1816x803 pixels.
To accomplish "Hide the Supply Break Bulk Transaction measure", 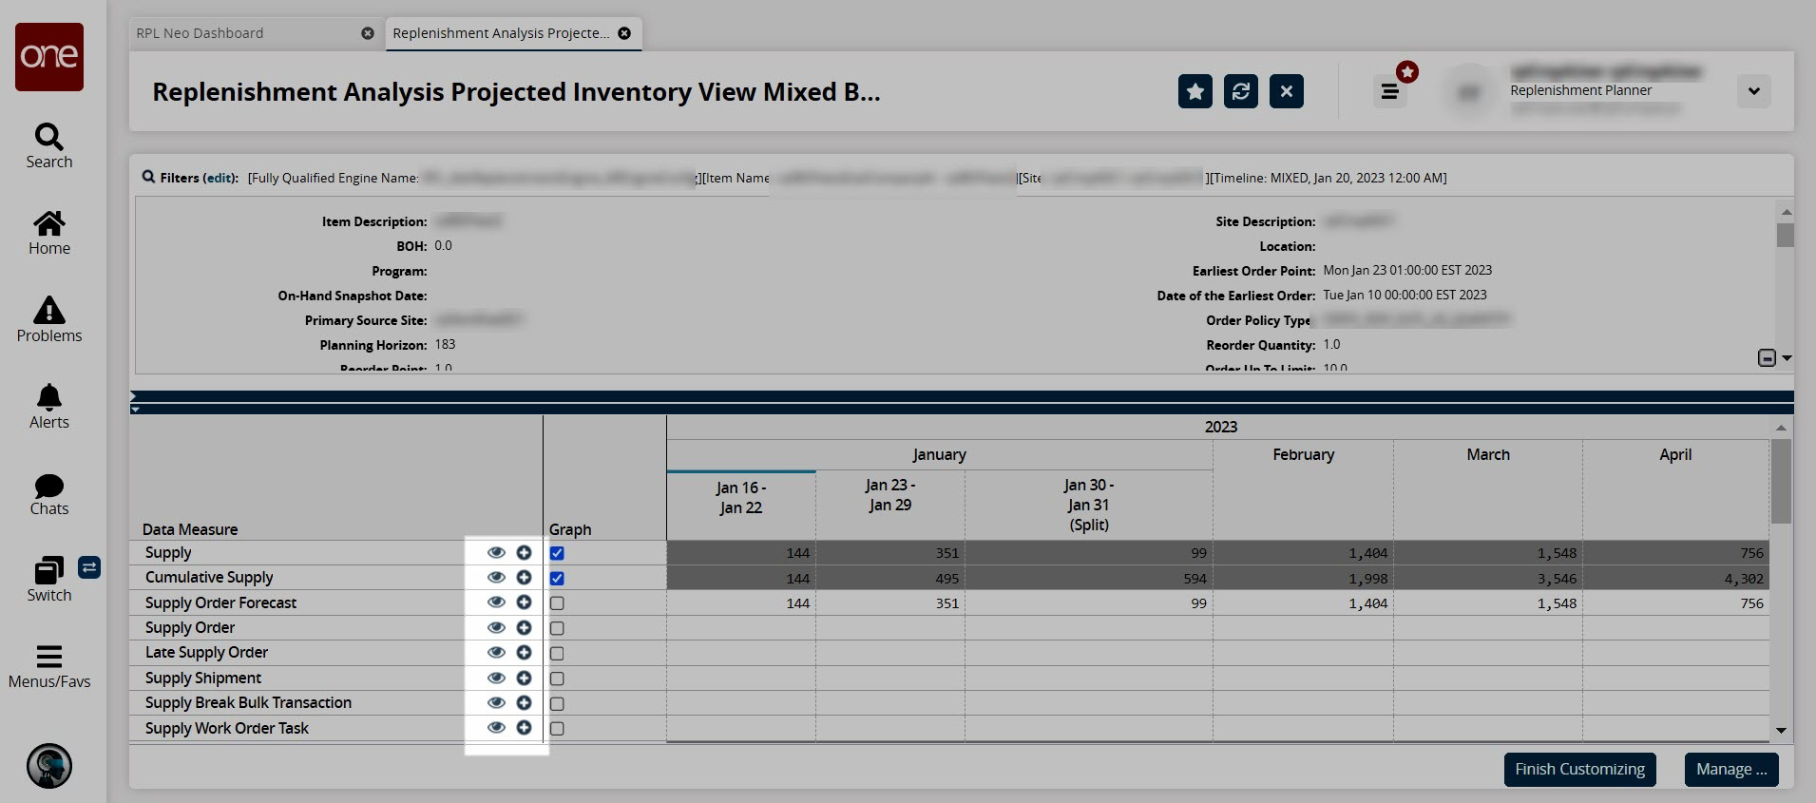I will (x=496, y=702).
